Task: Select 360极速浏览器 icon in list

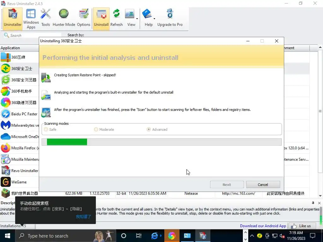Action: pos(6,102)
